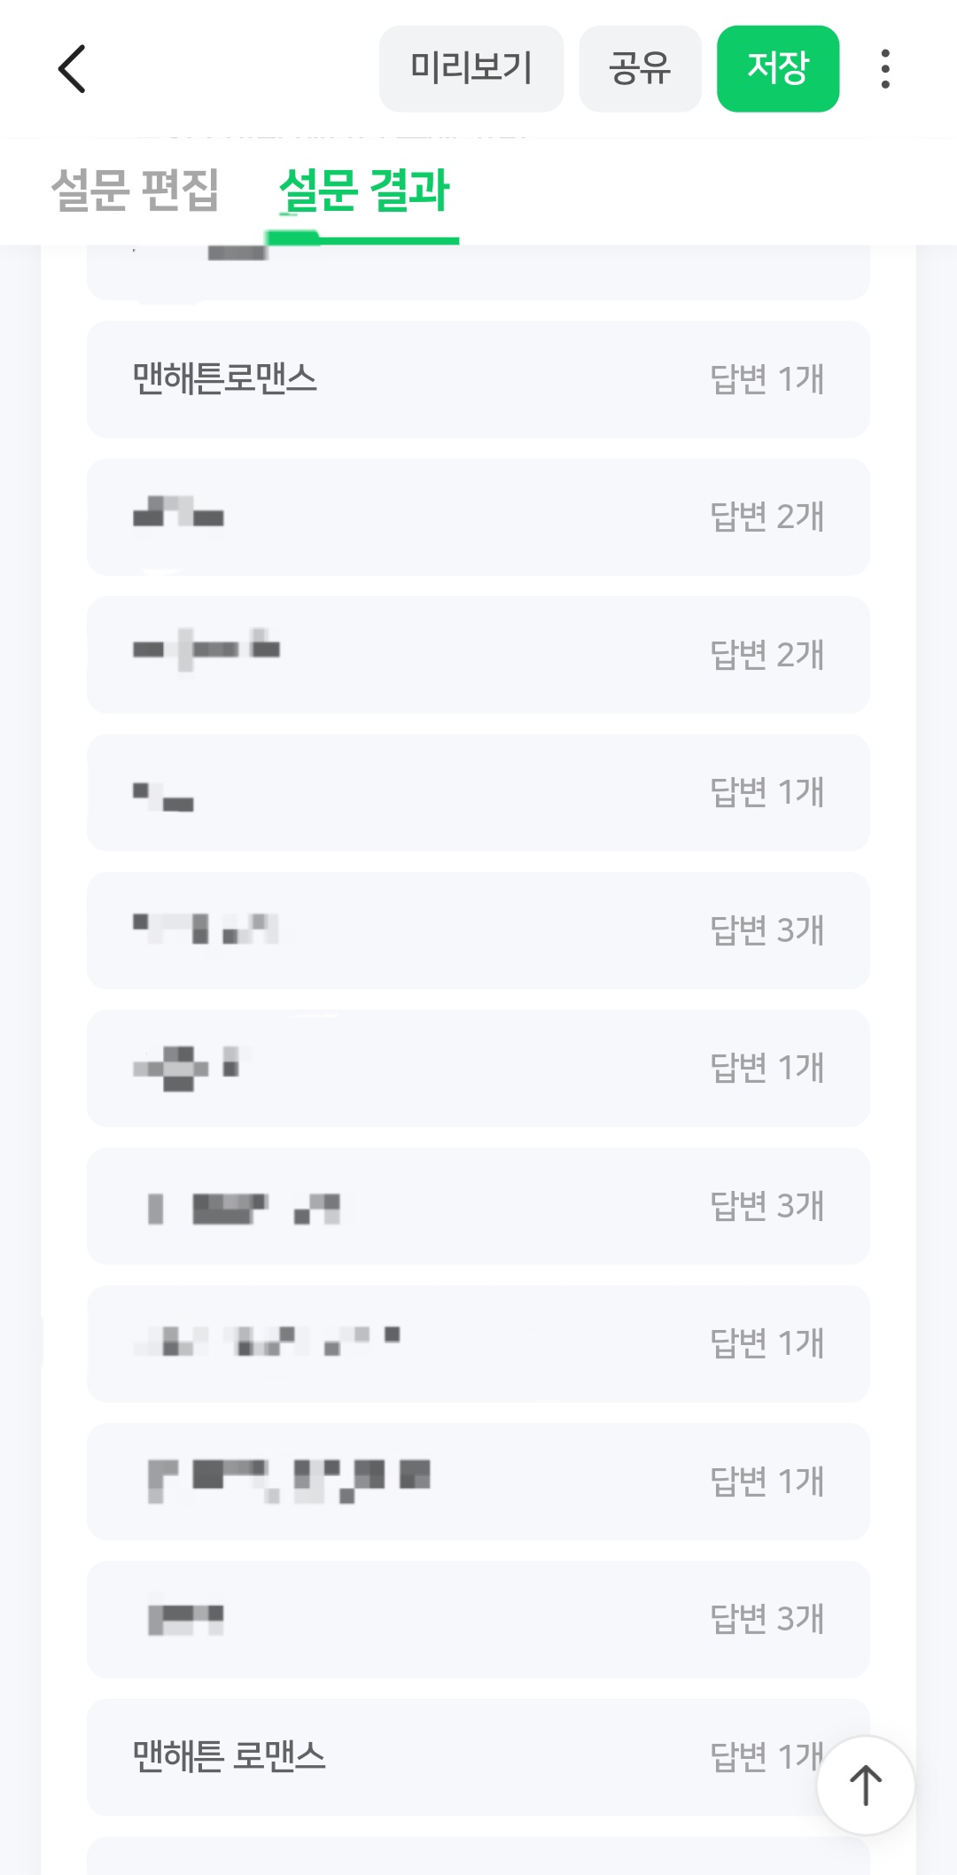The width and height of the screenshot is (957, 1875).
Task: Select the 답변 1개 row between 2개 and 3개 rows
Action: pyautogui.click(x=478, y=792)
